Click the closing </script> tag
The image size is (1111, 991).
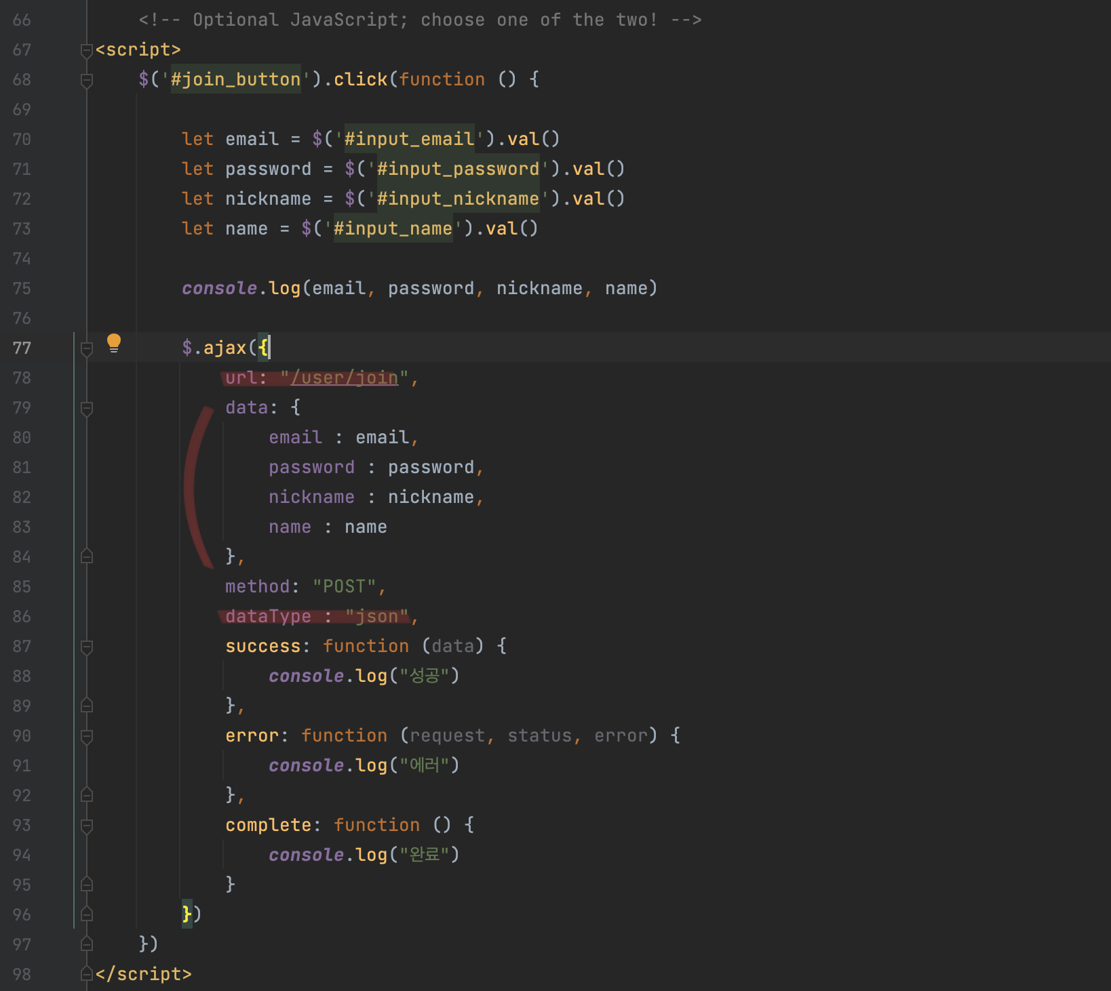click(x=143, y=974)
